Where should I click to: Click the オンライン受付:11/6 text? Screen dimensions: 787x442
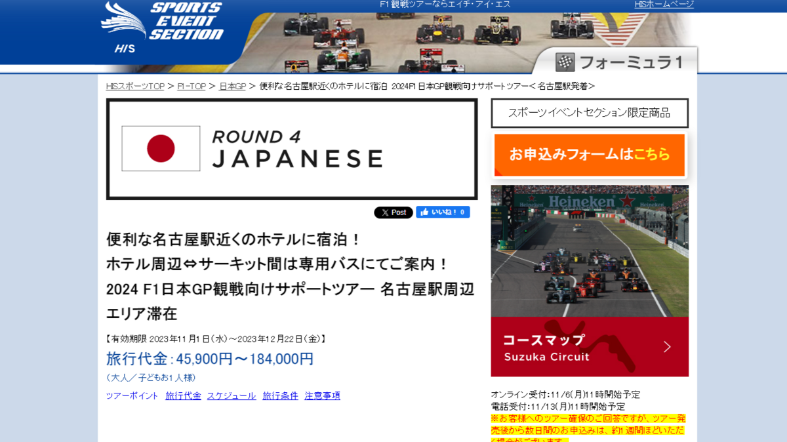coord(565,394)
